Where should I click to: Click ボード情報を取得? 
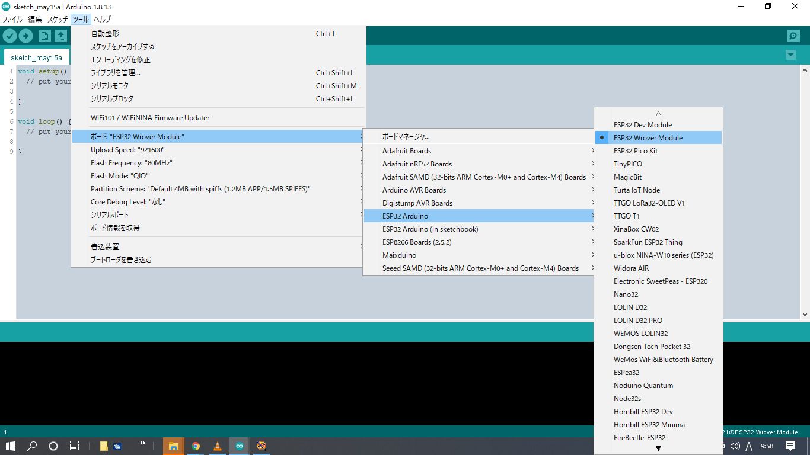click(x=218, y=228)
